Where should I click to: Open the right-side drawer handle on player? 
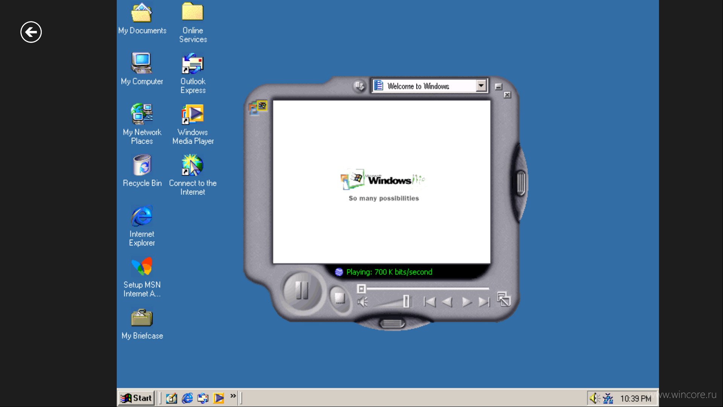(521, 183)
